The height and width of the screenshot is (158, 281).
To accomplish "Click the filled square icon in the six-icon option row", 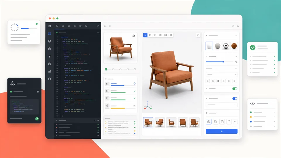I will (218, 81).
